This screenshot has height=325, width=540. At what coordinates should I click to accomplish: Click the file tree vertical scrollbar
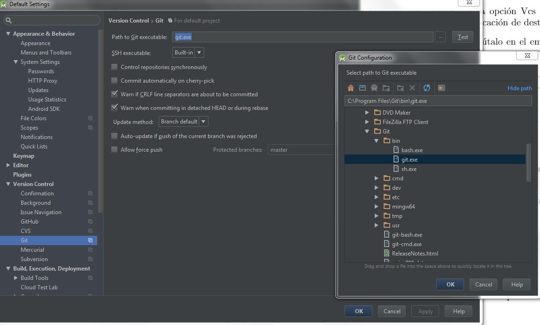point(529,162)
